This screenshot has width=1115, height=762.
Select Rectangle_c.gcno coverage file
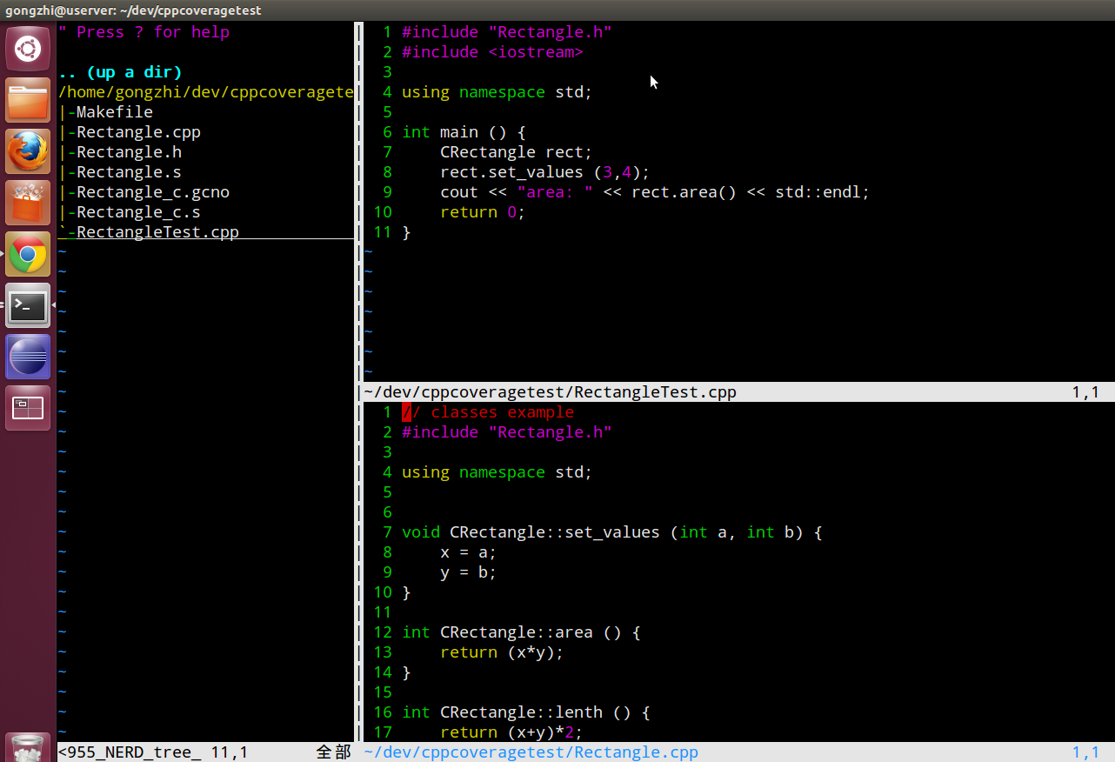coord(152,192)
